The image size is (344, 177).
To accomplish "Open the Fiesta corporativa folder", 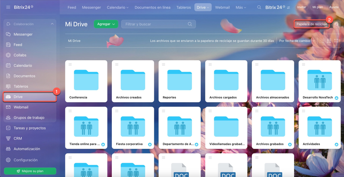I will pos(133,128).
